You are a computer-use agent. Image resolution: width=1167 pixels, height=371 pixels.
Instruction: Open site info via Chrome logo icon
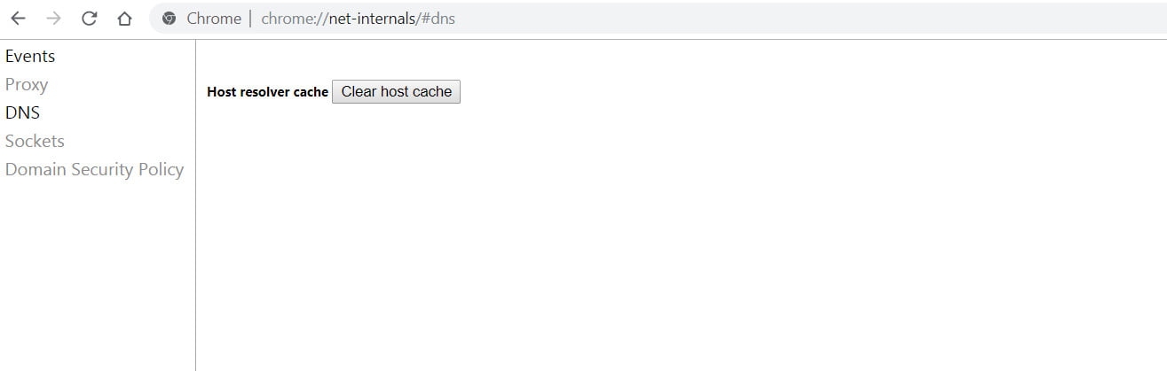click(x=170, y=19)
